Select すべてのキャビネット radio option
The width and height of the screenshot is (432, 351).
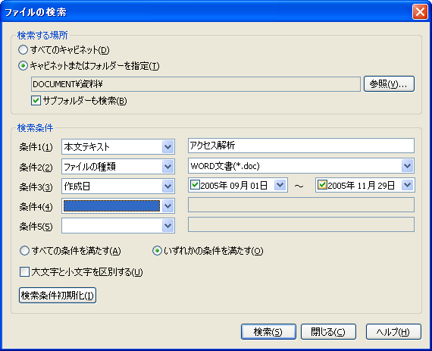point(23,50)
